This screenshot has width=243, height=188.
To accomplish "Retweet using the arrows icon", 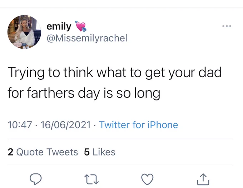I will (x=91, y=179).
